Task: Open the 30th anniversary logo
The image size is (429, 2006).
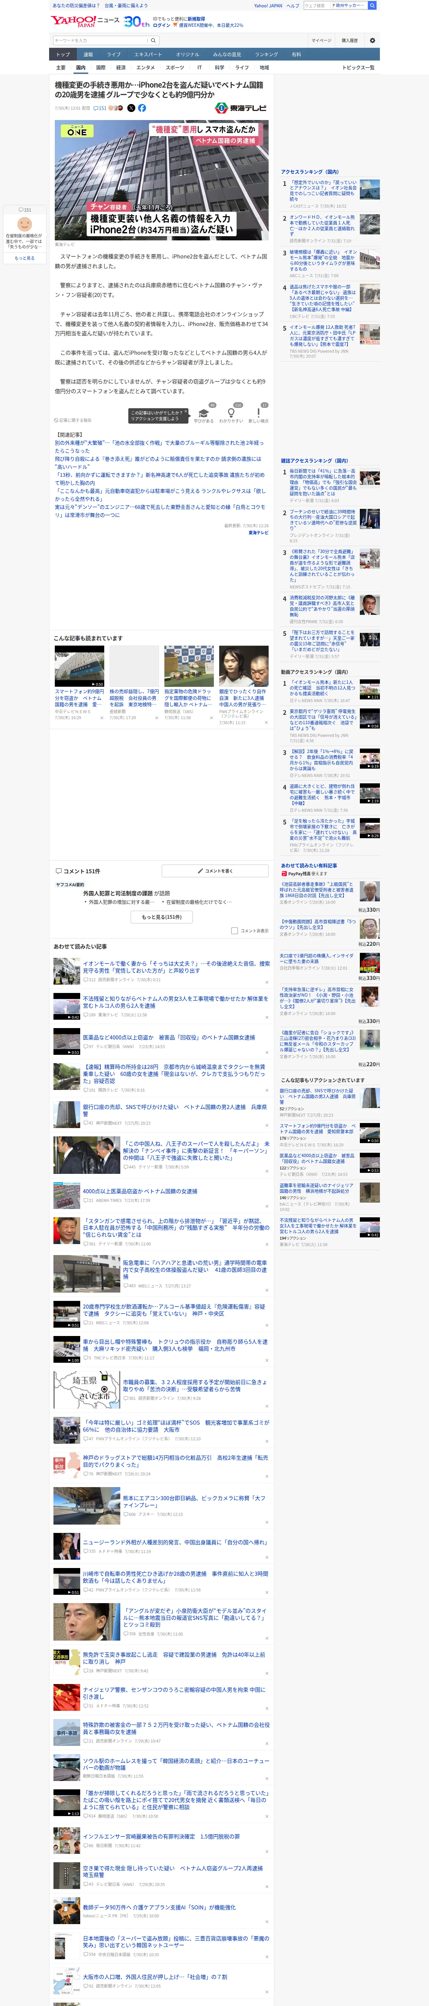Action: (x=136, y=22)
